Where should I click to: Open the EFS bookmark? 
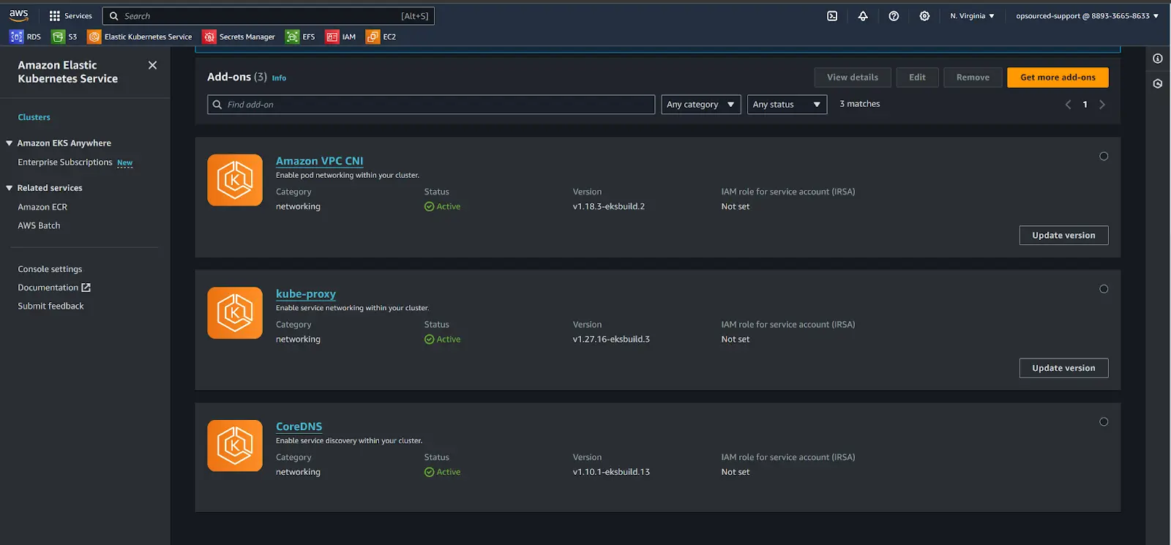(x=300, y=37)
